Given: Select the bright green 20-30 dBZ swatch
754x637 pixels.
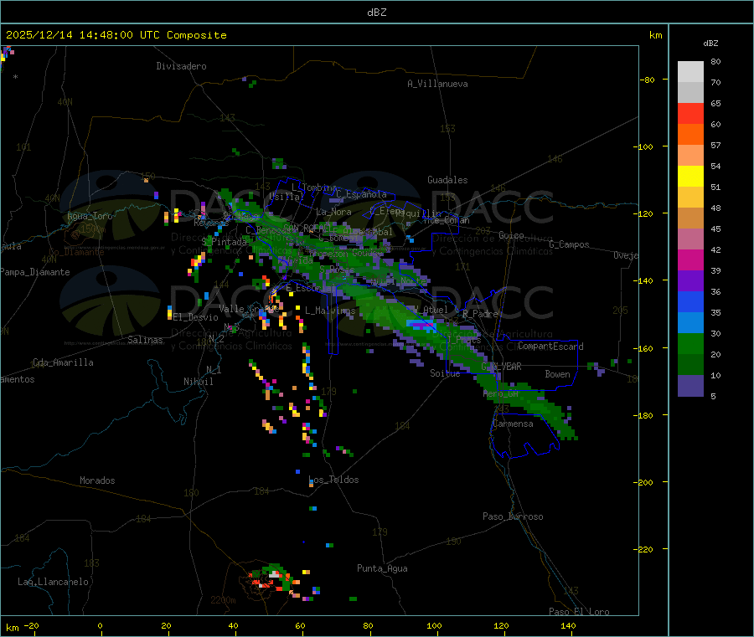Looking at the screenshot, I should click(x=690, y=343).
